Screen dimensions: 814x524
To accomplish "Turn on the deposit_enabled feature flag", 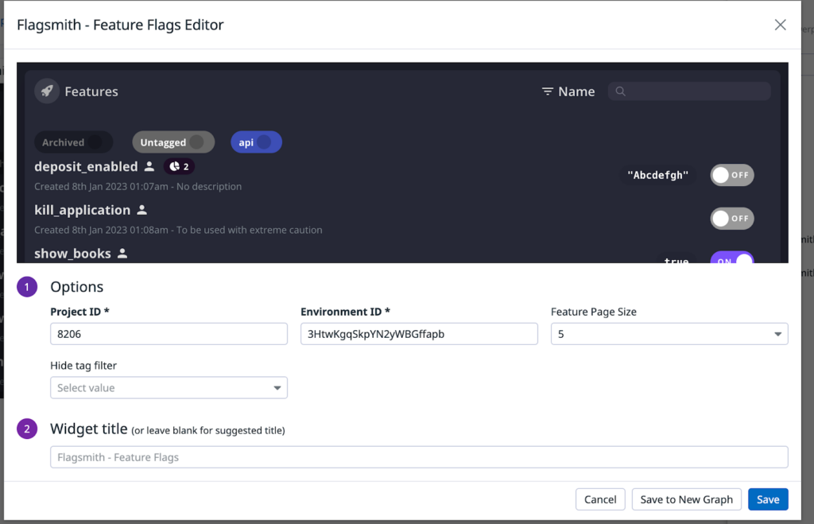I will 731,175.
